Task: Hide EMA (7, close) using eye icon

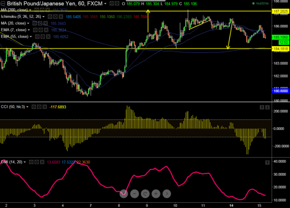Action: pyautogui.click(x=35, y=30)
